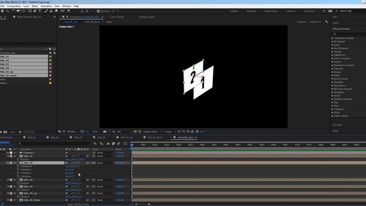
Task: Select the Pan Behind anchor point tool
Action: (x=23, y=11)
